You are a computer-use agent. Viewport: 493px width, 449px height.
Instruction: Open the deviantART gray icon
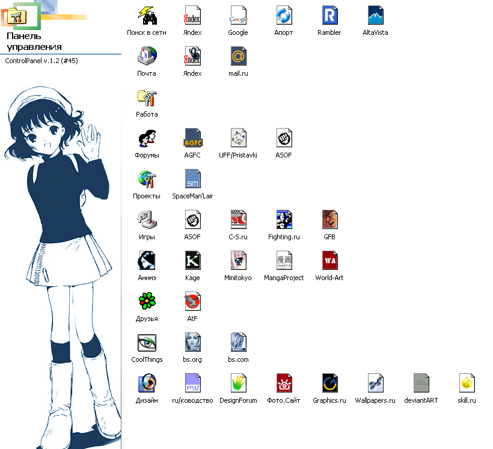click(x=421, y=383)
